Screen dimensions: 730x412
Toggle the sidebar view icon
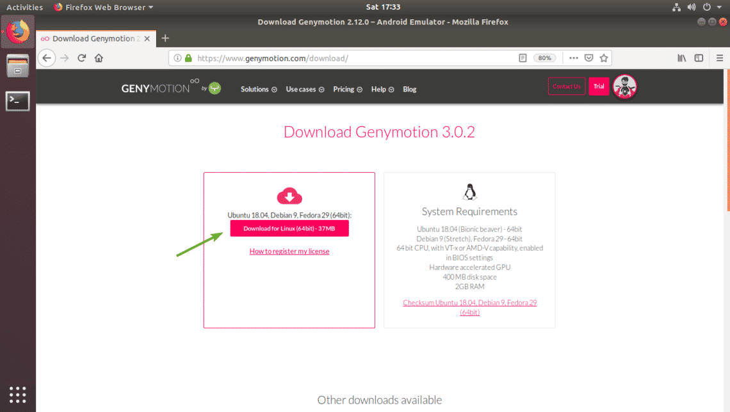point(699,58)
